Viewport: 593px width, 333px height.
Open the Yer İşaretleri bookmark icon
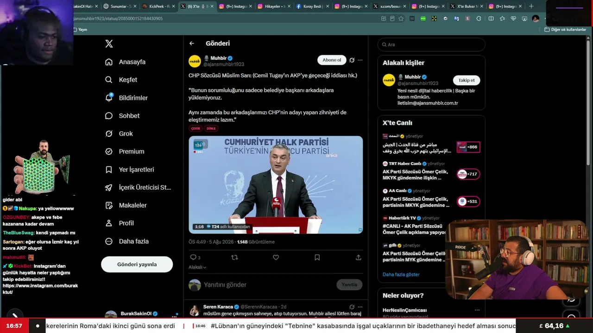coord(109,170)
